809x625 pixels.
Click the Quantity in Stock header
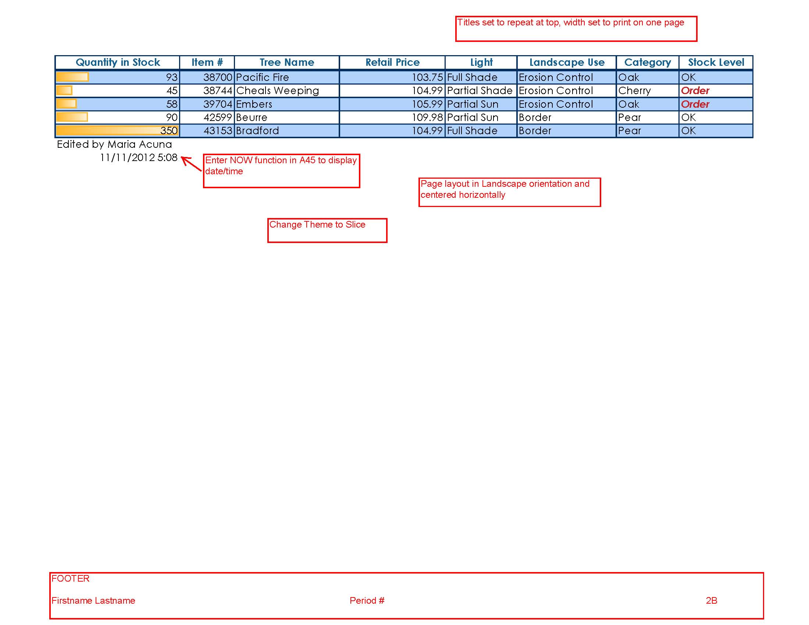[117, 63]
